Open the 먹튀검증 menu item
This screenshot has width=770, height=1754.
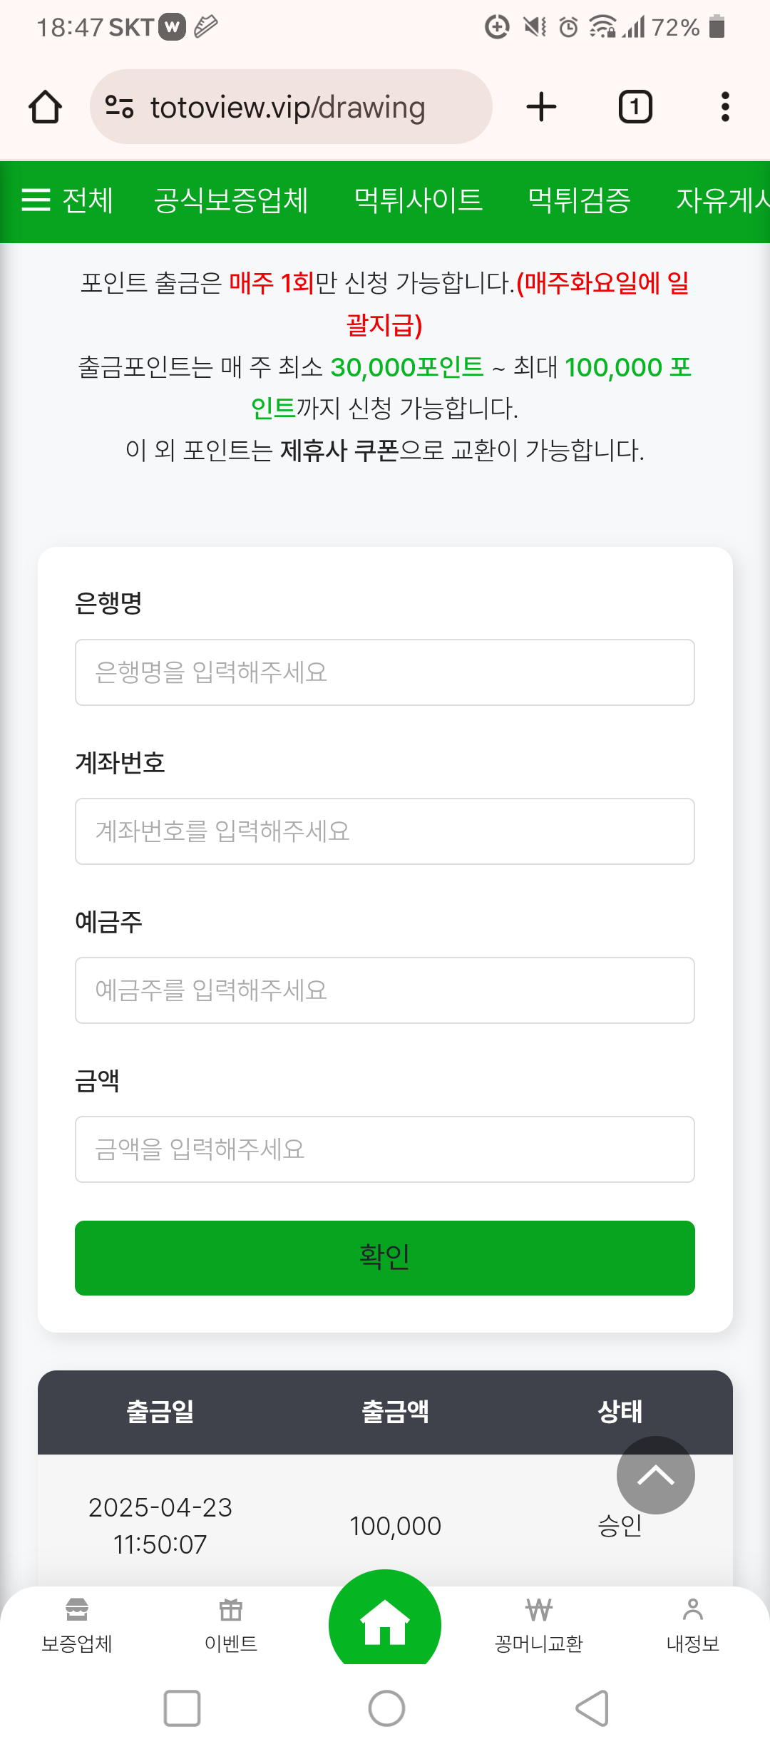point(579,200)
